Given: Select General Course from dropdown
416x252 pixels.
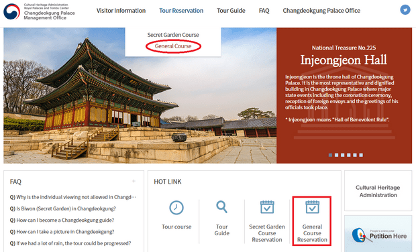Looking at the screenshot, I should click(x=173, y=46).
